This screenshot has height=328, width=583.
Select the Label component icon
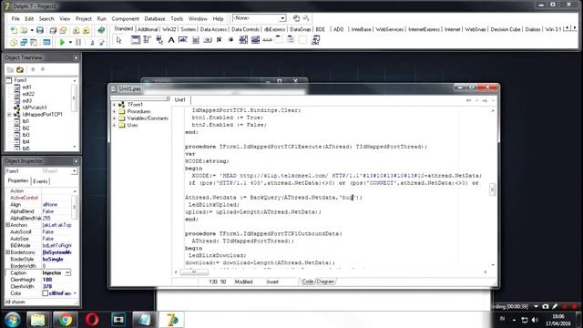[171, 40]
